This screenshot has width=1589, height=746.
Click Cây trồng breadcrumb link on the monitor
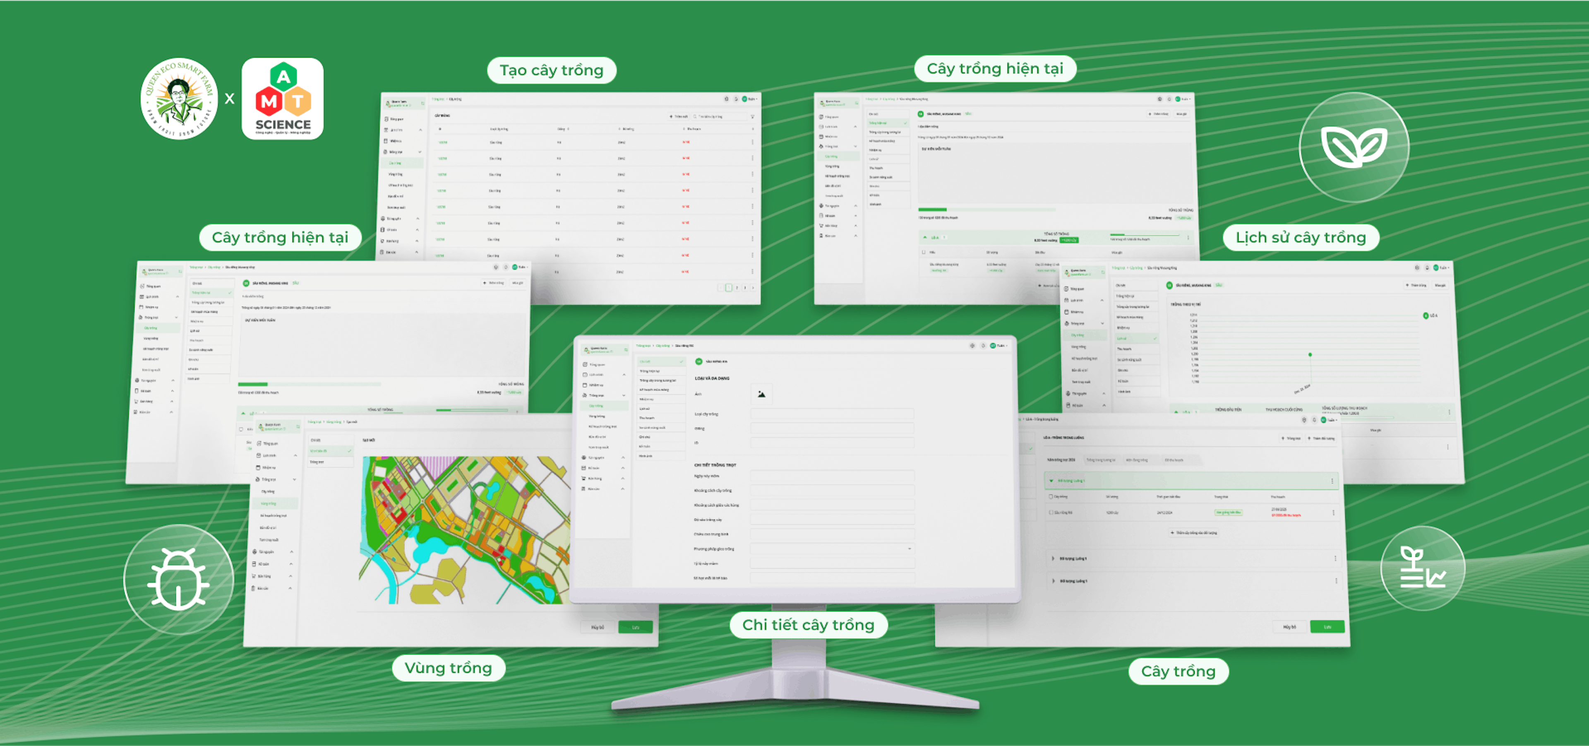point(662,346)
